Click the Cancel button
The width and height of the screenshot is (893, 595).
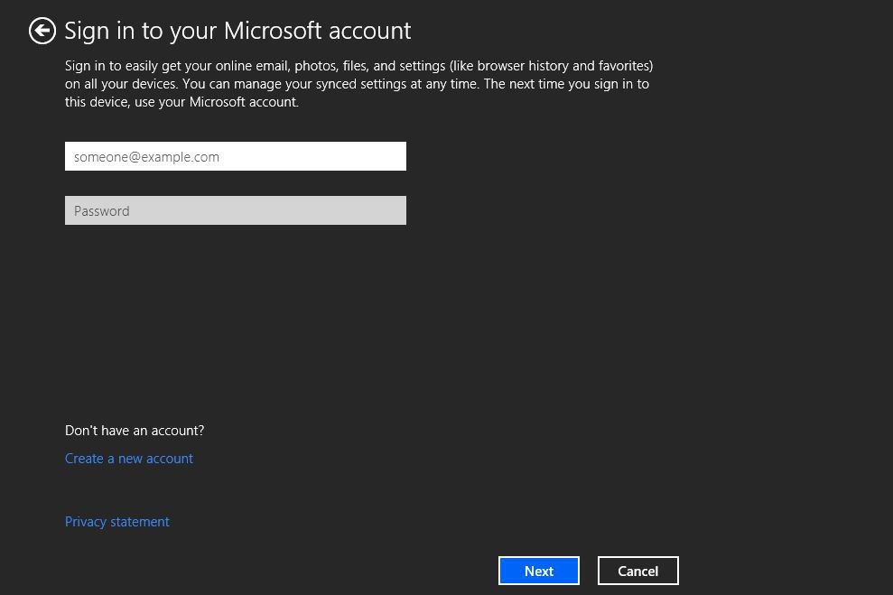[637, 571]
